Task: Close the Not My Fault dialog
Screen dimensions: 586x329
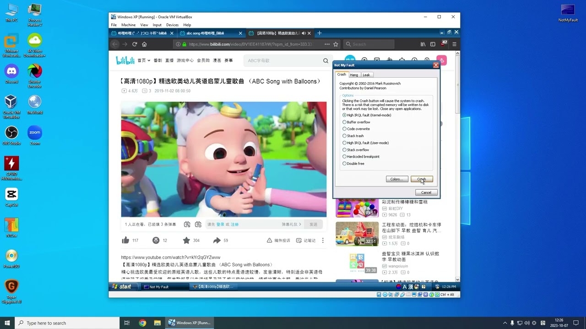Action: (436, 65)
